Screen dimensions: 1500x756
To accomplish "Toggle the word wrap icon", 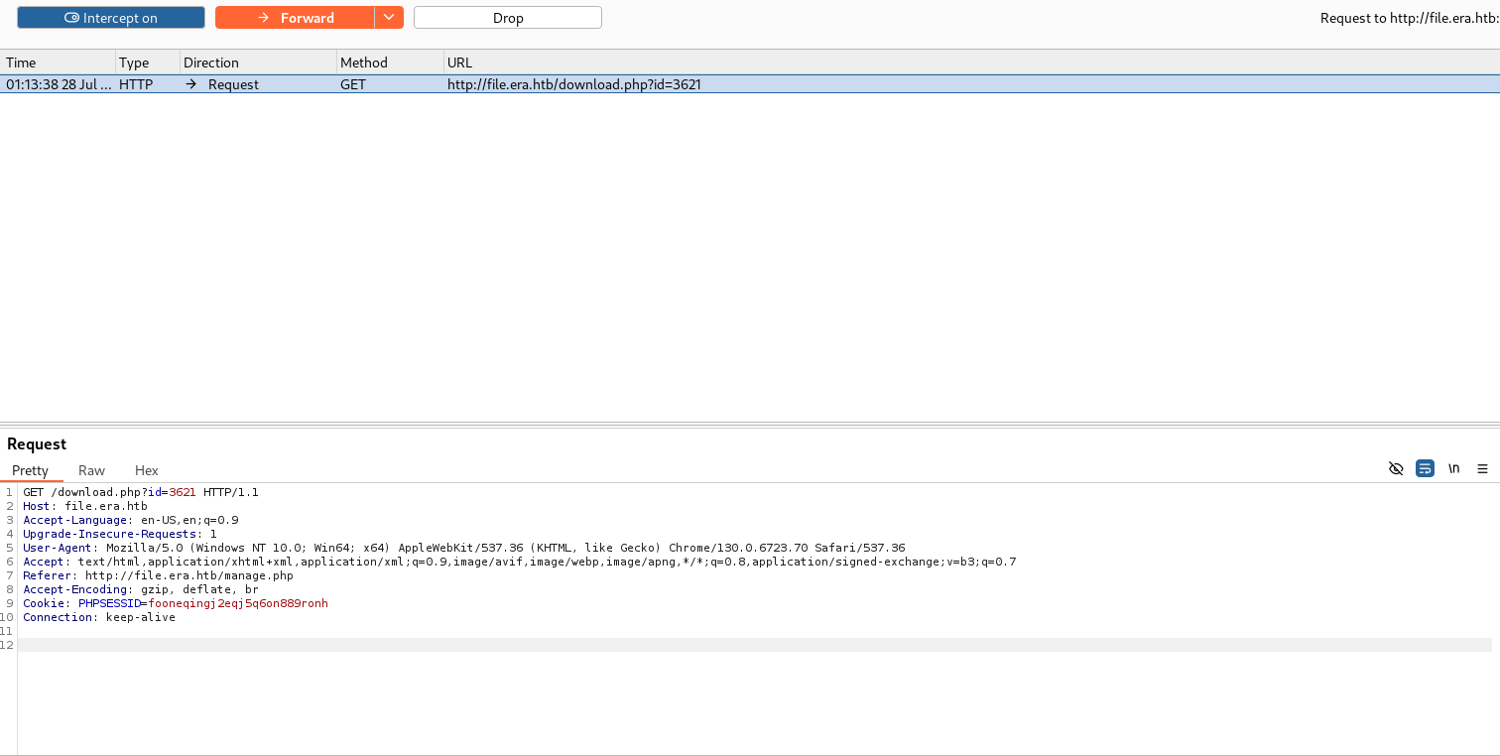I will click(1425, 469).
